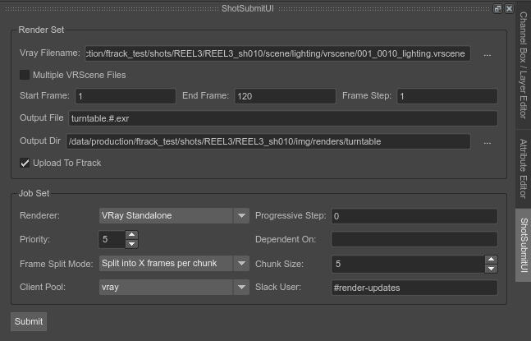Float the ShotSubmitUI panel via undock icon
The height and width of the screenshot is (341, 531).
coord(497,8)
